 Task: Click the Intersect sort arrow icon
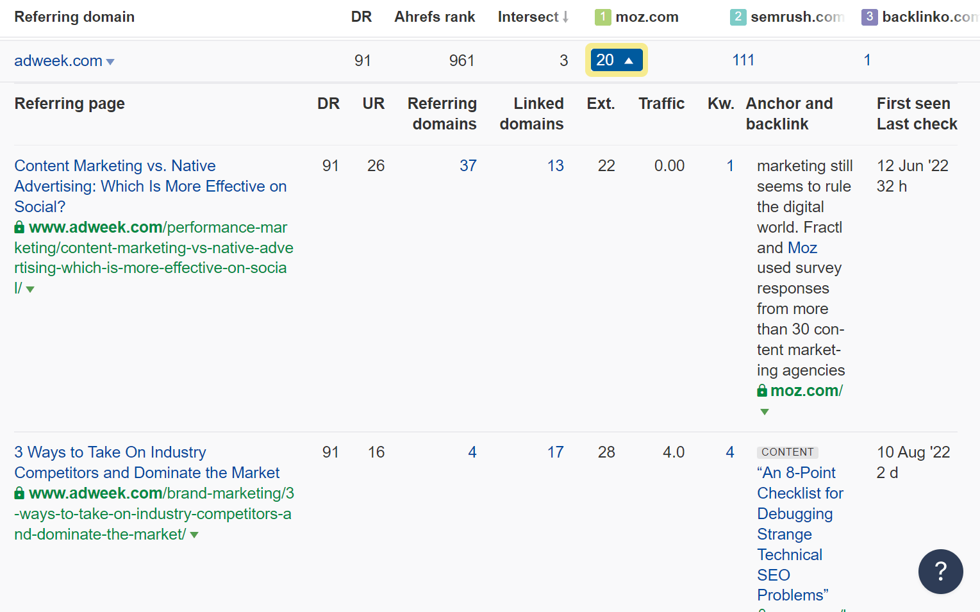tap(565, 17)
